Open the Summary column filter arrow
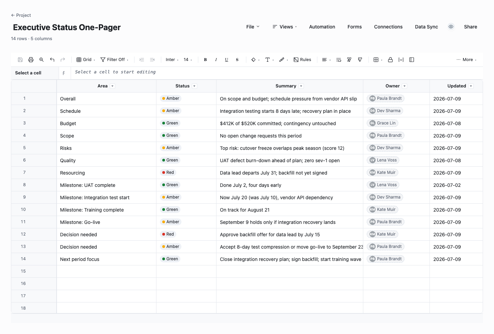494x334 pixels. pos(301,86)
